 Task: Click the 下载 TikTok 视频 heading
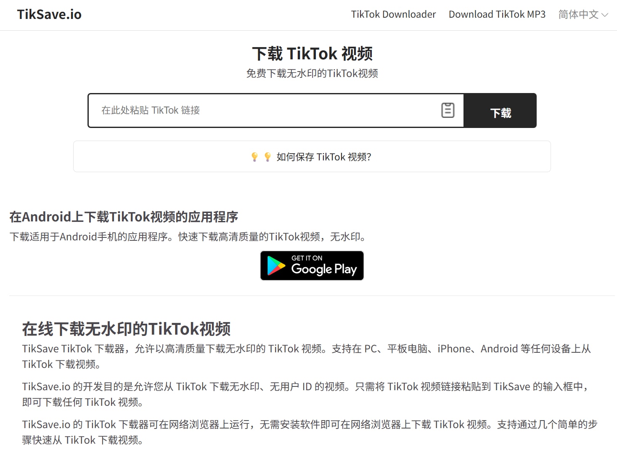(312, 53)
